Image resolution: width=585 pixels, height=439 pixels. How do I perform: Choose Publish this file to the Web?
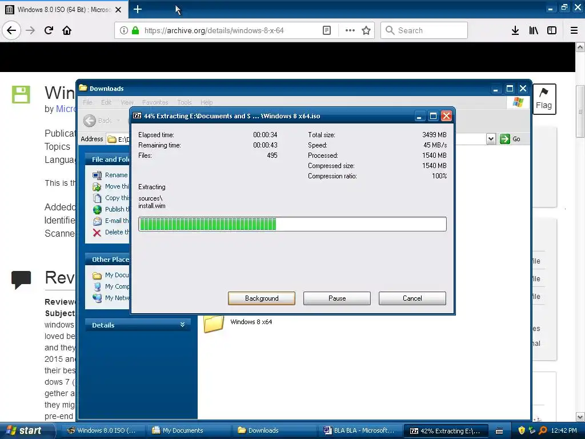111,209
